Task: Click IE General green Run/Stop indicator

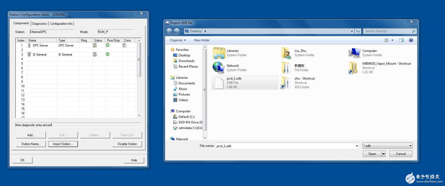Action: [108, 54]
